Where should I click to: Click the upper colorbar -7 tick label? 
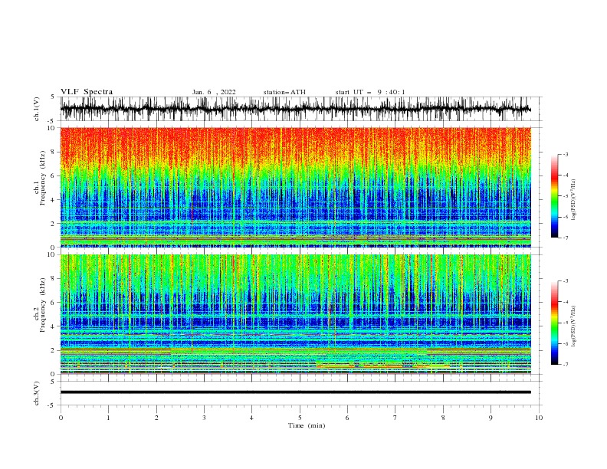[x=566, y=238]
